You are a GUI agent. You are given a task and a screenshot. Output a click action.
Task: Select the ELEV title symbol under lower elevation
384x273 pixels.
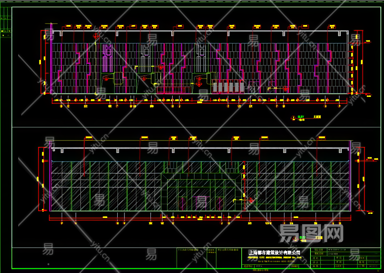tap(302, 238)
